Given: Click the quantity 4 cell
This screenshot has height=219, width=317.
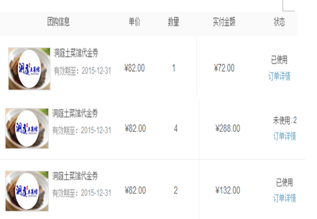Looking at the screenshot, I should tap(176, 129).
